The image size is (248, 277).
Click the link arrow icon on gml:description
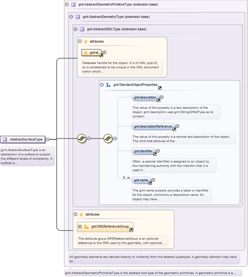158,100
